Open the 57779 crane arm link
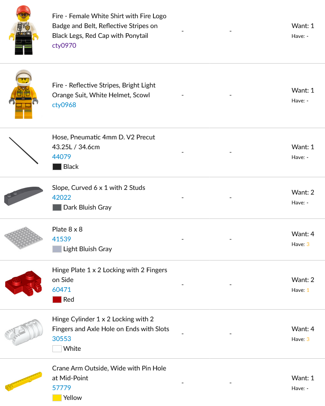This screenshot has height=406, width=325. (x=62, y=388)
